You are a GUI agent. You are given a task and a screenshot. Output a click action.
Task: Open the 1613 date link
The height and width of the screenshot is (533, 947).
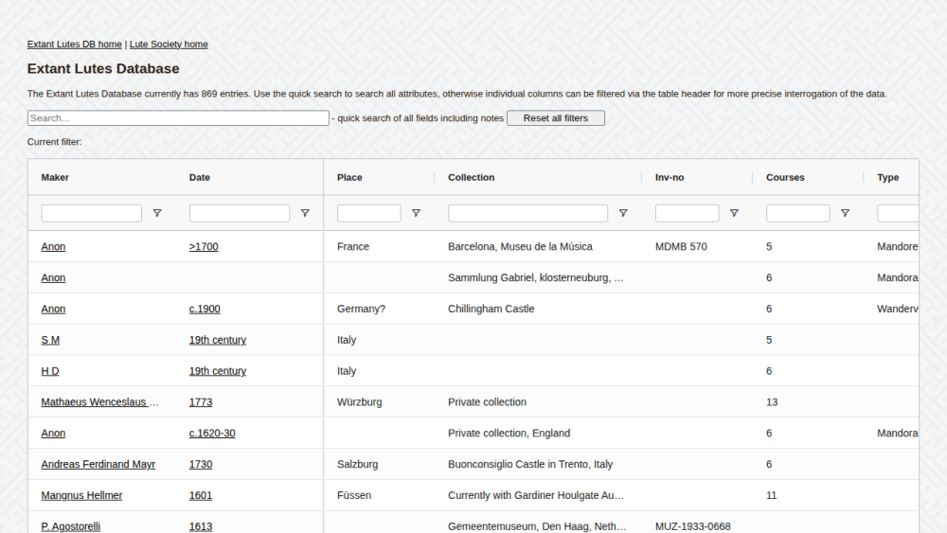pos(201,526)
